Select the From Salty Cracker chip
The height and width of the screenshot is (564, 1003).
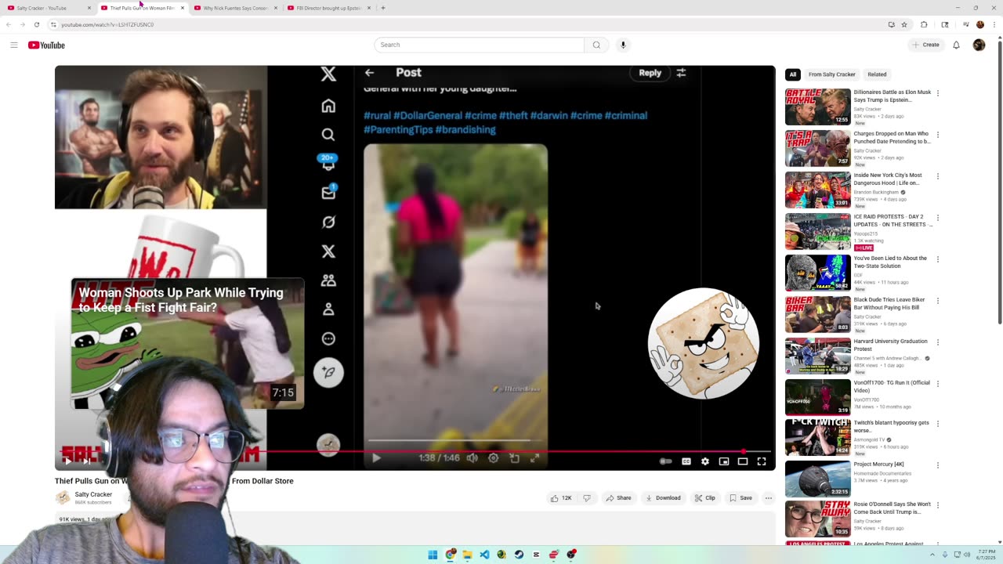(831, 74)
